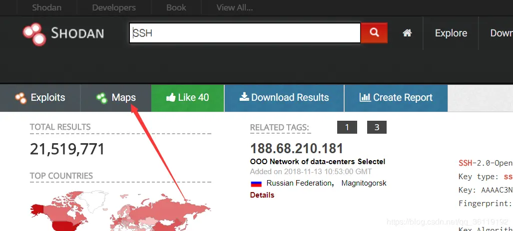The width and height of the screenshot is (513, 231).
Task: Click OOO Network of data-centers Selectel text
Action: (x=318, y=162)
